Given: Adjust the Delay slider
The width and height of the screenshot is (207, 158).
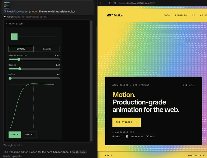Looking at the screenshot, I should (x=34, y=78).
